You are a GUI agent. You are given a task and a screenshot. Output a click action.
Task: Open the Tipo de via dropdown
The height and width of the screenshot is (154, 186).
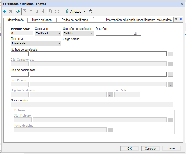(x=36, y=43)
